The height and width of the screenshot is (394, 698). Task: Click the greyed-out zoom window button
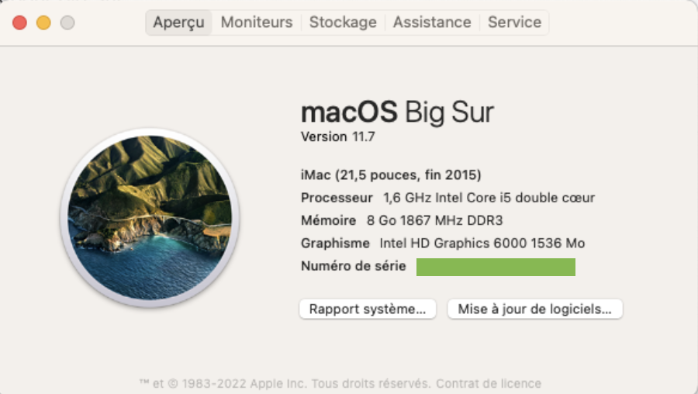tap(67, 23)
